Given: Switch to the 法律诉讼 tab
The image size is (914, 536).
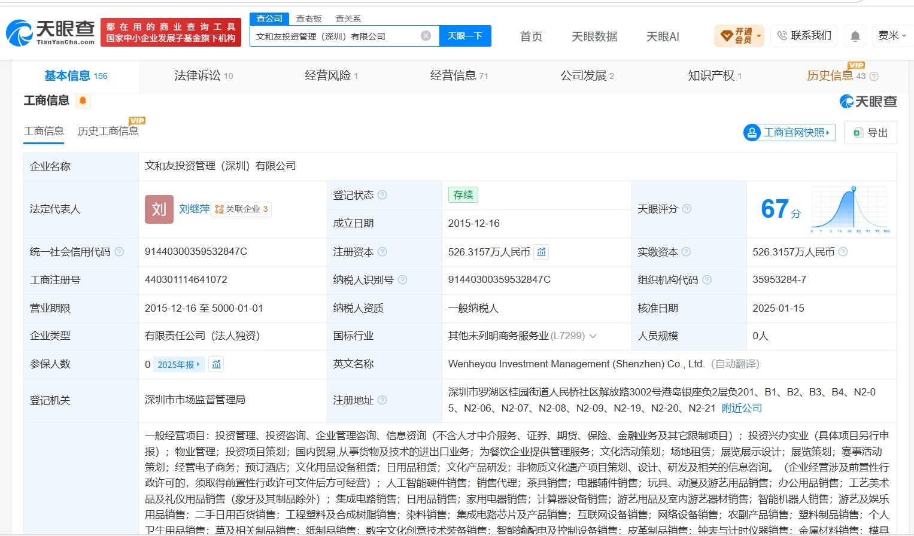Looking at the screenshot, I should 204,76.
